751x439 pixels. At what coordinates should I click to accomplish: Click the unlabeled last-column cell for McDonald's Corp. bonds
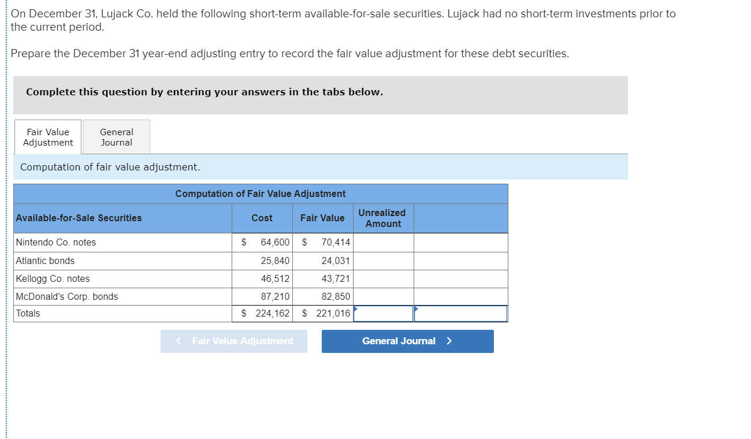(461, 297)
